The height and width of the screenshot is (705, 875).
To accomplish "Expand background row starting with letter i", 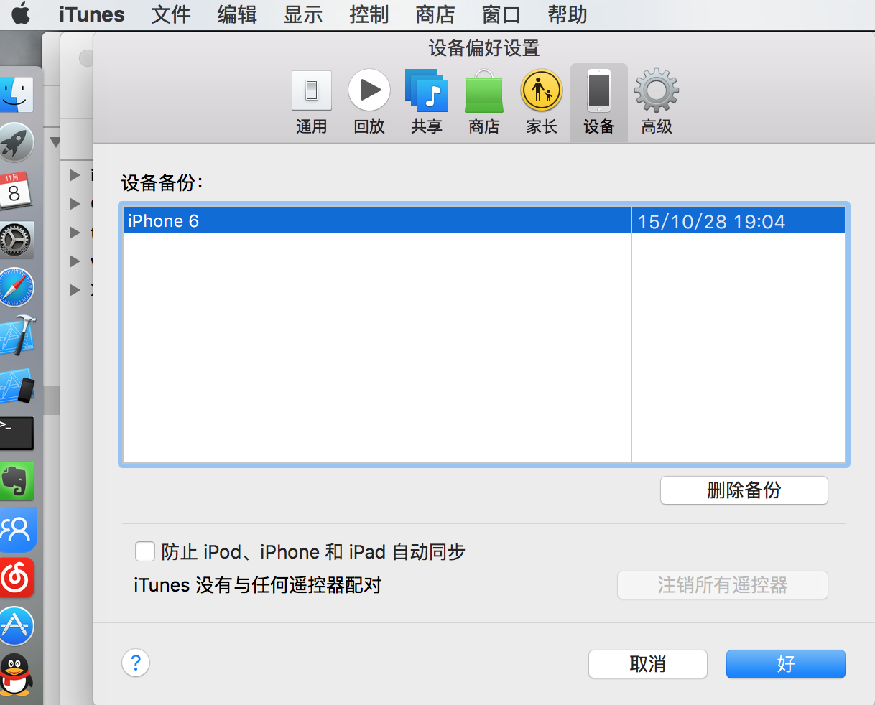I will 75,174.
